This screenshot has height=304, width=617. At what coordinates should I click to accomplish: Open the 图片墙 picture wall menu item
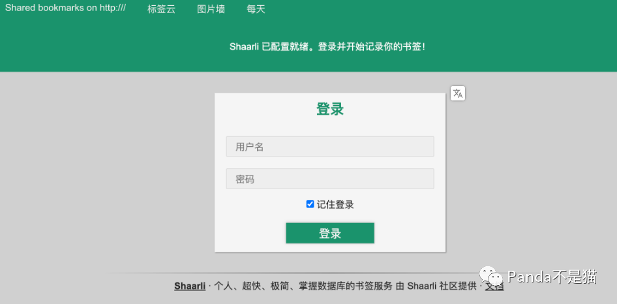pyautogui.click(x=211, y=9)
